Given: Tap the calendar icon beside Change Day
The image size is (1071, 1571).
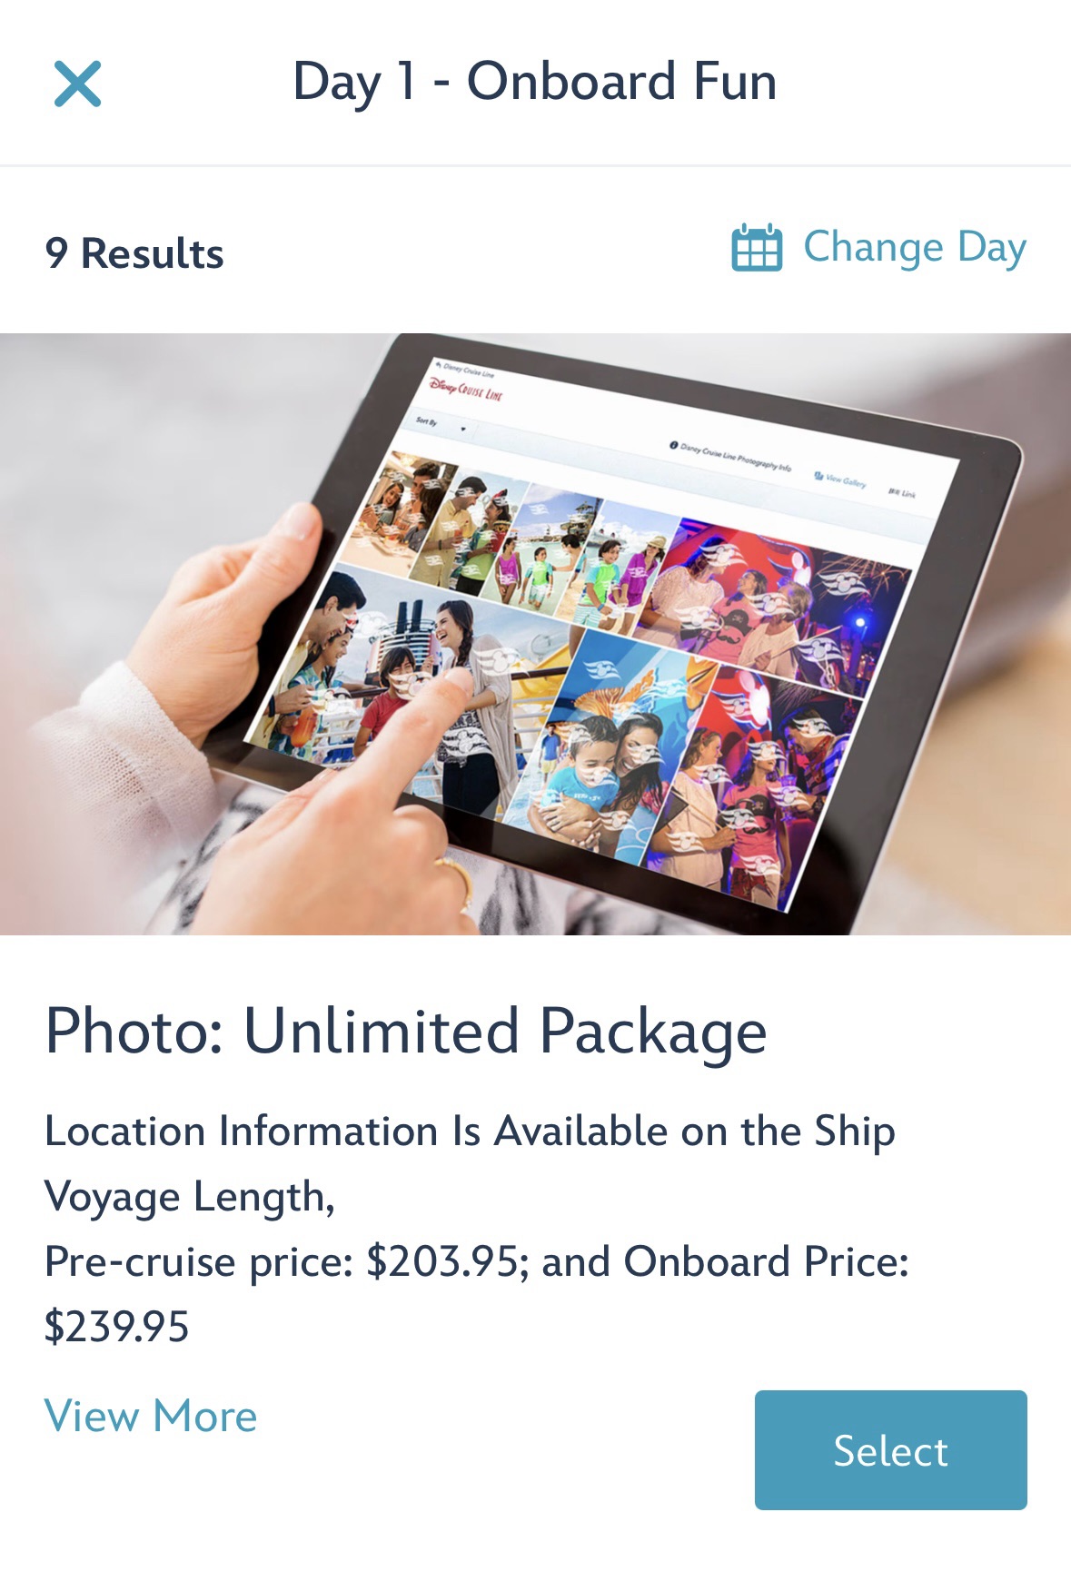Looking at the screenshot, I should 757,247.
